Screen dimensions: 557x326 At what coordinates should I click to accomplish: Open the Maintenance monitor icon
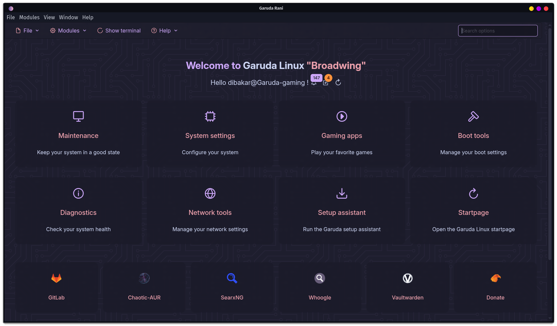click(78, 116)
